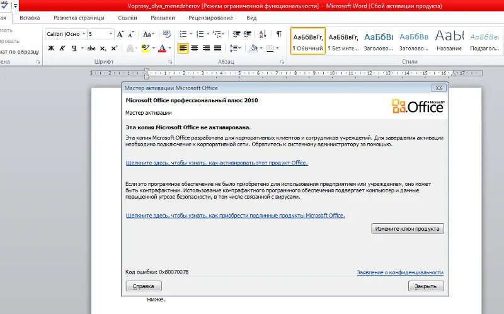Click the spelling check icon in quick access
Viewport: 504px width, 314px height.
4,5
